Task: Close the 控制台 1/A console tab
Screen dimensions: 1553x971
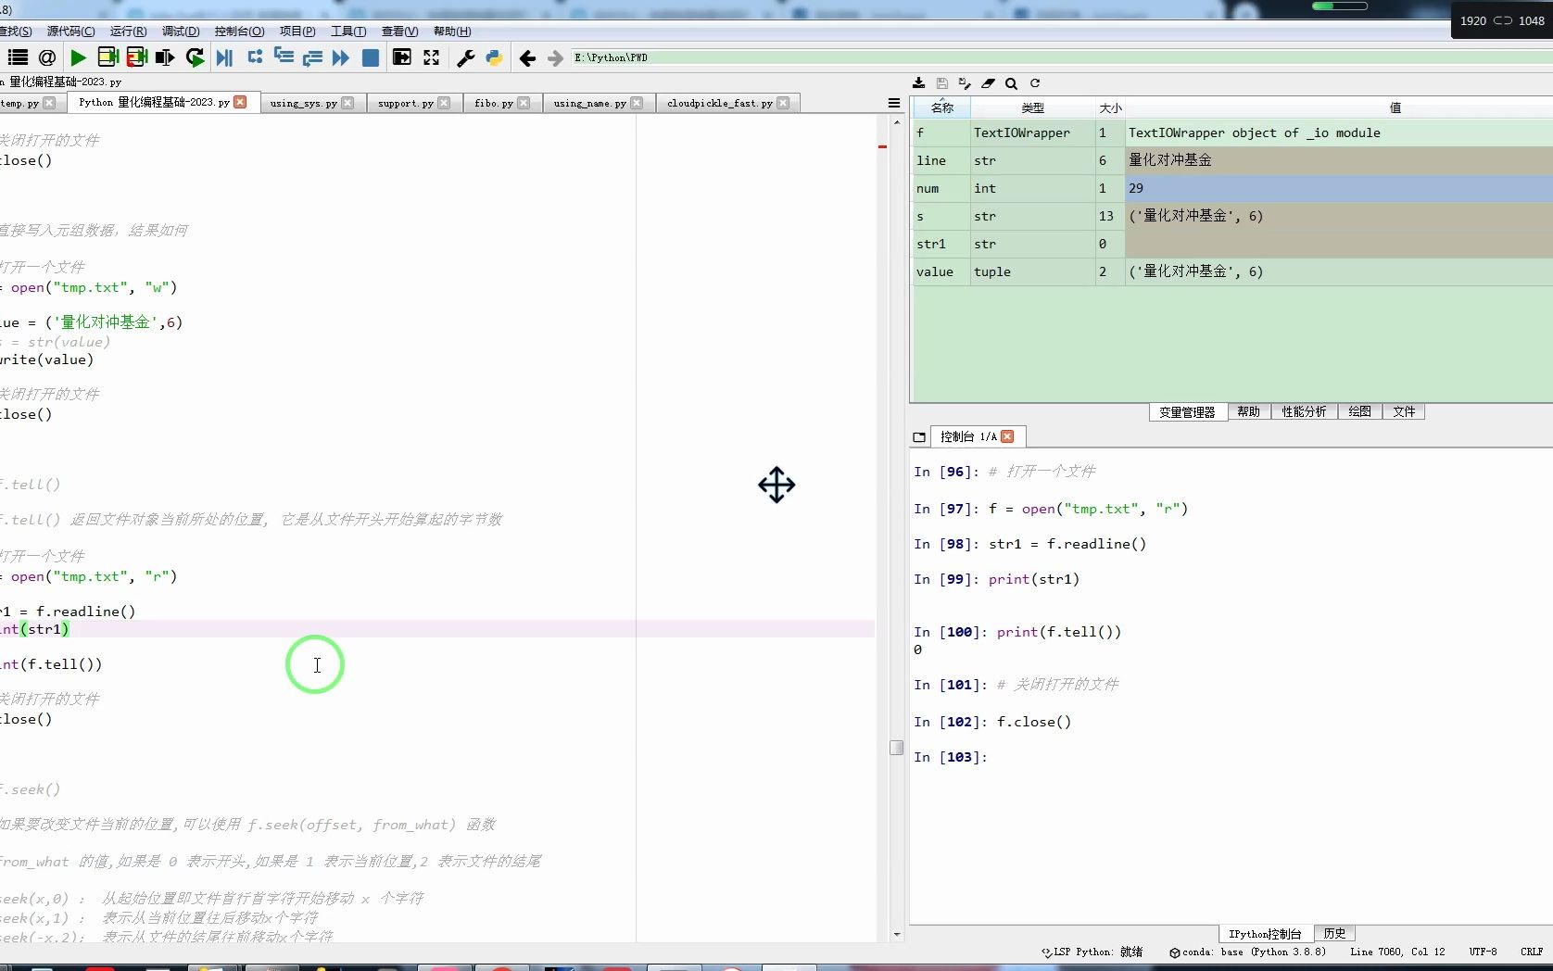Action: pyautogui.click(x=1007, y=436)
